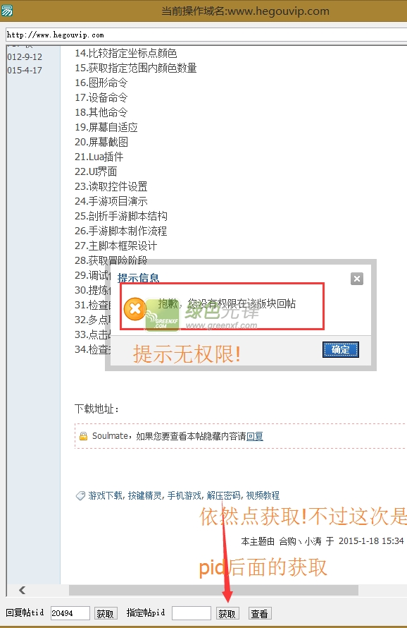Click the left scroll arrow at bottom
The height and width of the screenshot is (628, 407).
23,590
